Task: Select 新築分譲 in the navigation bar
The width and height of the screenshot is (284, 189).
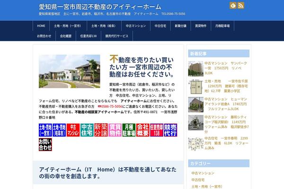Action: click(x=181, y=26)
